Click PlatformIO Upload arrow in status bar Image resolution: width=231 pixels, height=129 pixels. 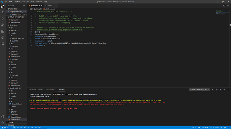[18, 128]
